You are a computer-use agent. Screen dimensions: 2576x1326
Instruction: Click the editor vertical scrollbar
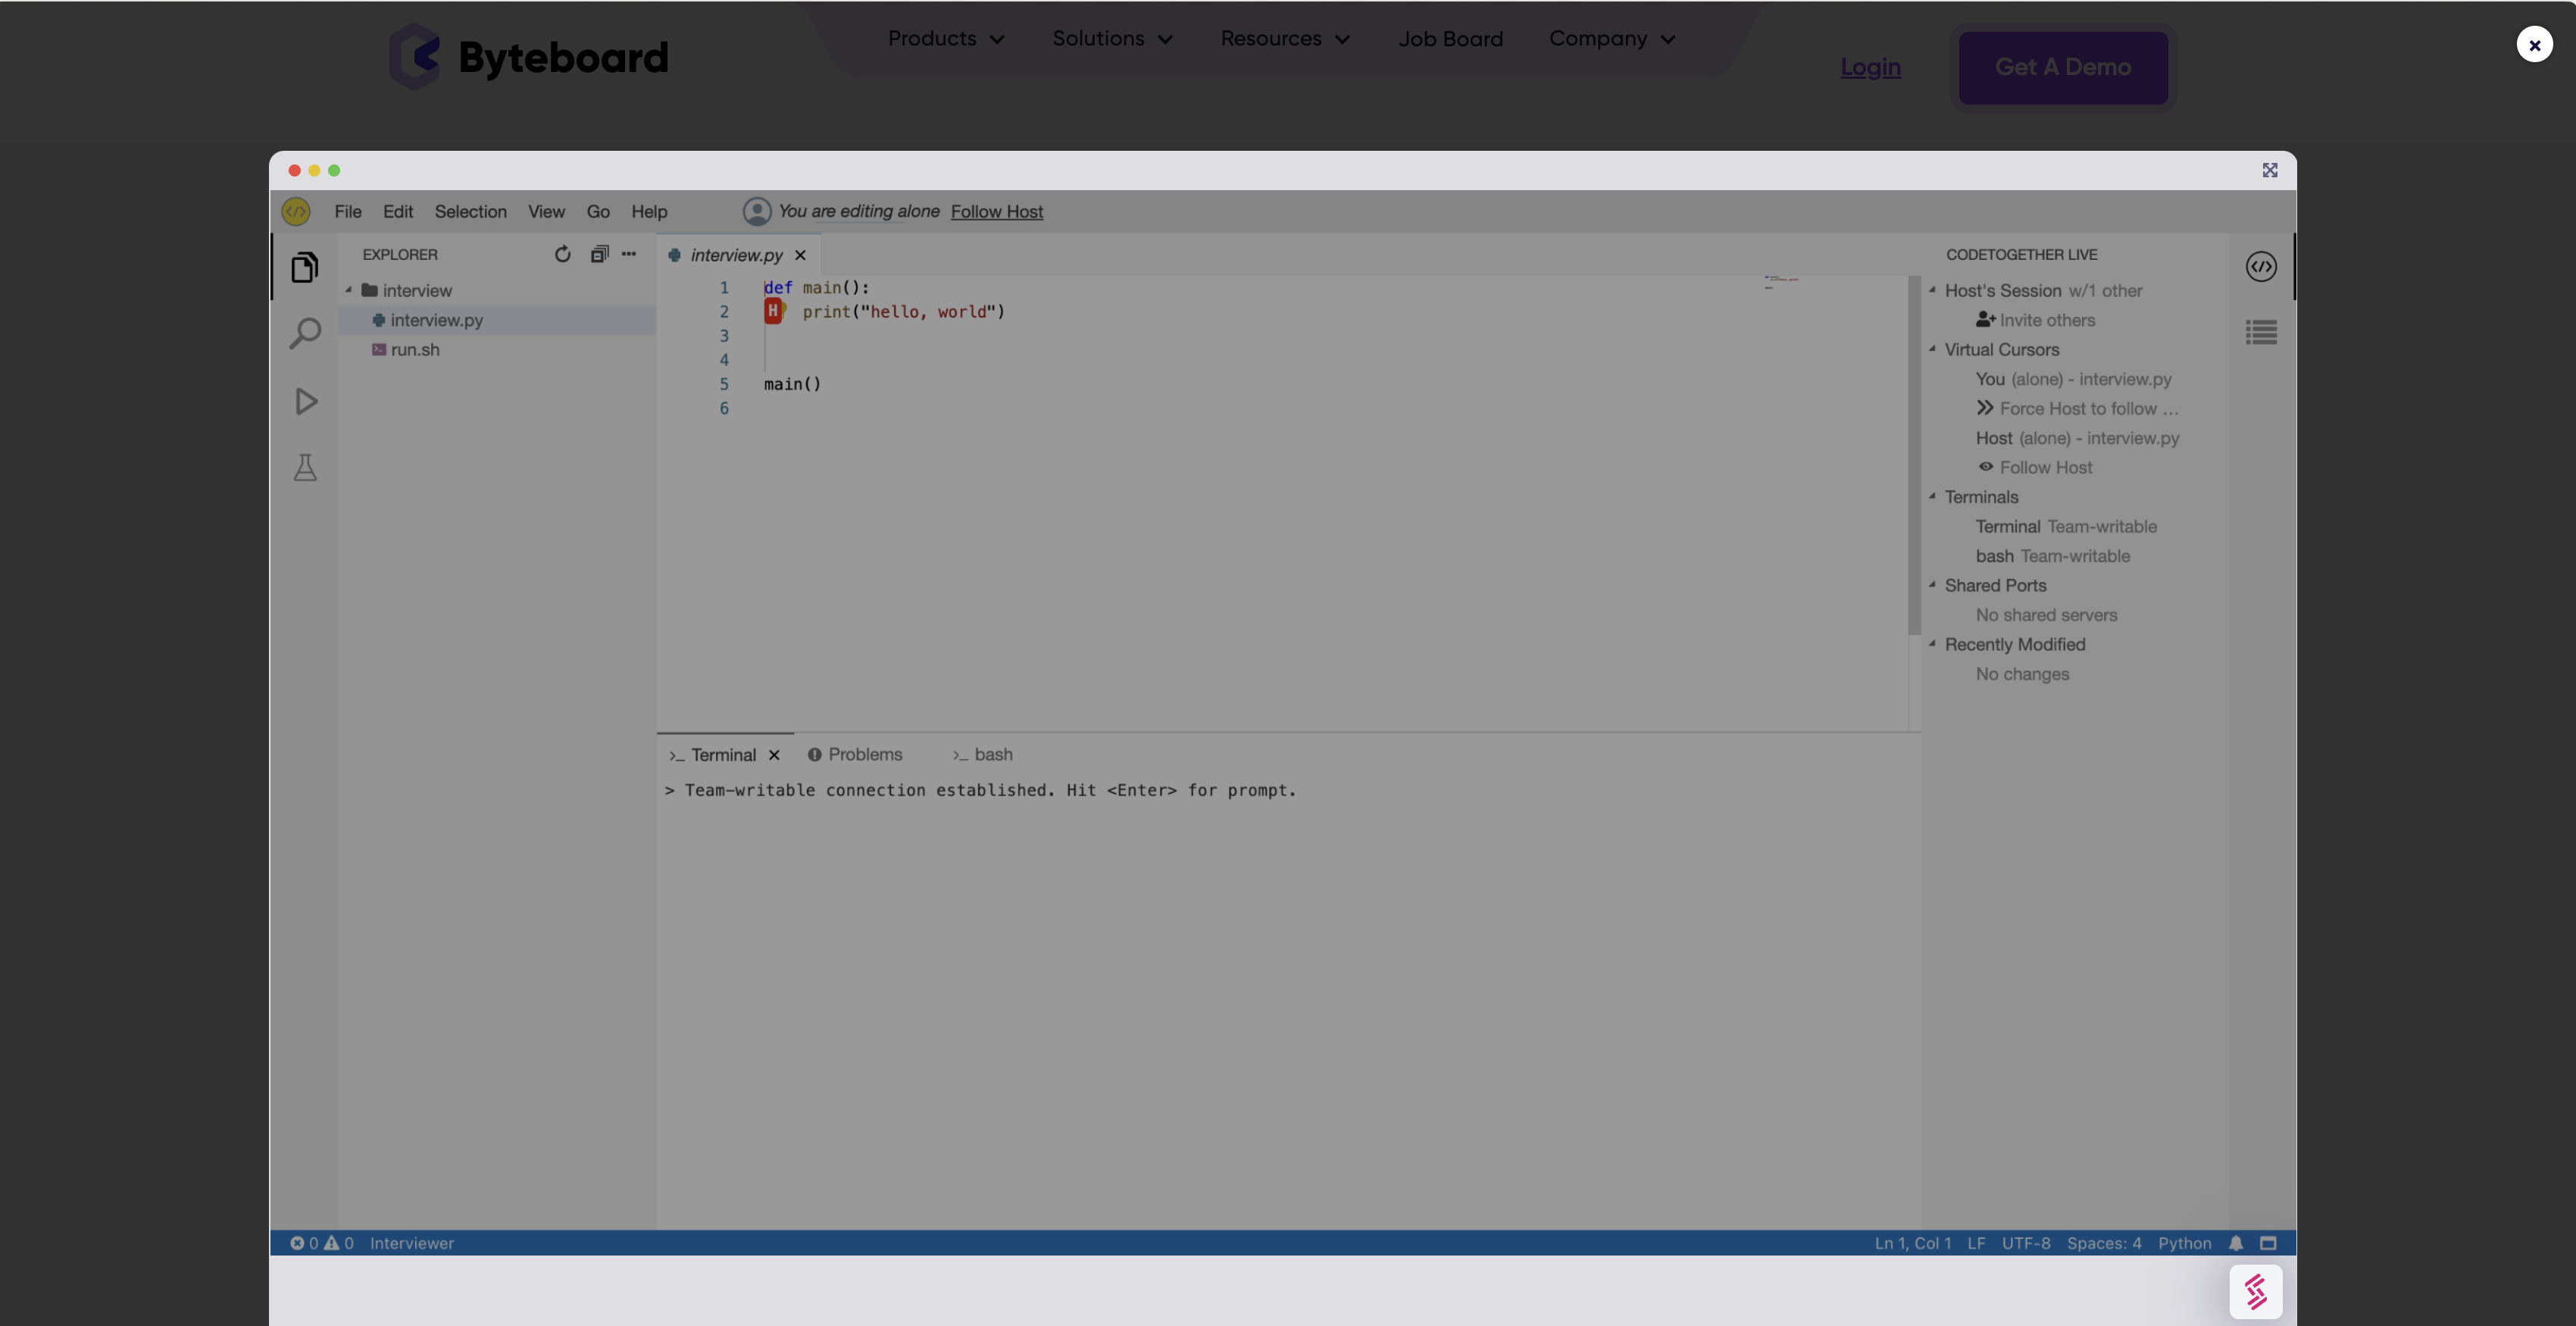pos(1914,455)
